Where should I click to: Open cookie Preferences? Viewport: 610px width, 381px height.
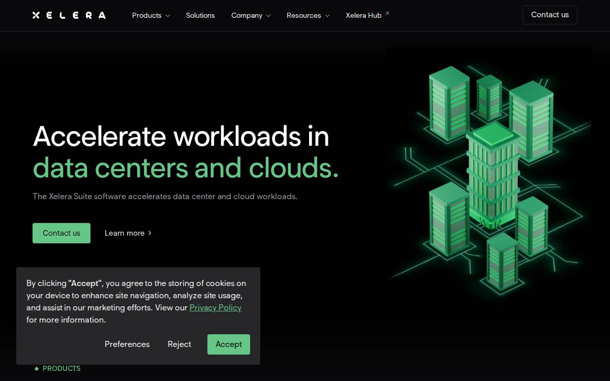tap(127, 344)
